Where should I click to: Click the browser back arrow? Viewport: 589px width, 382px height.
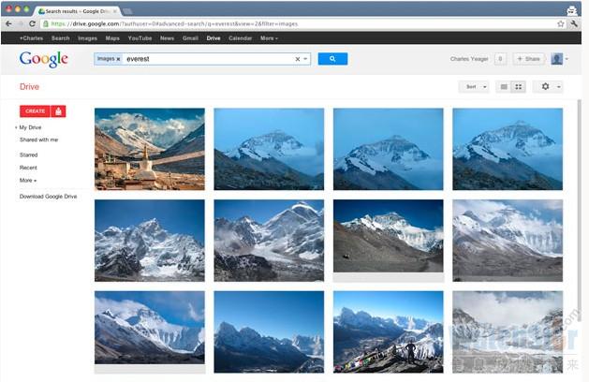(8, 23)
